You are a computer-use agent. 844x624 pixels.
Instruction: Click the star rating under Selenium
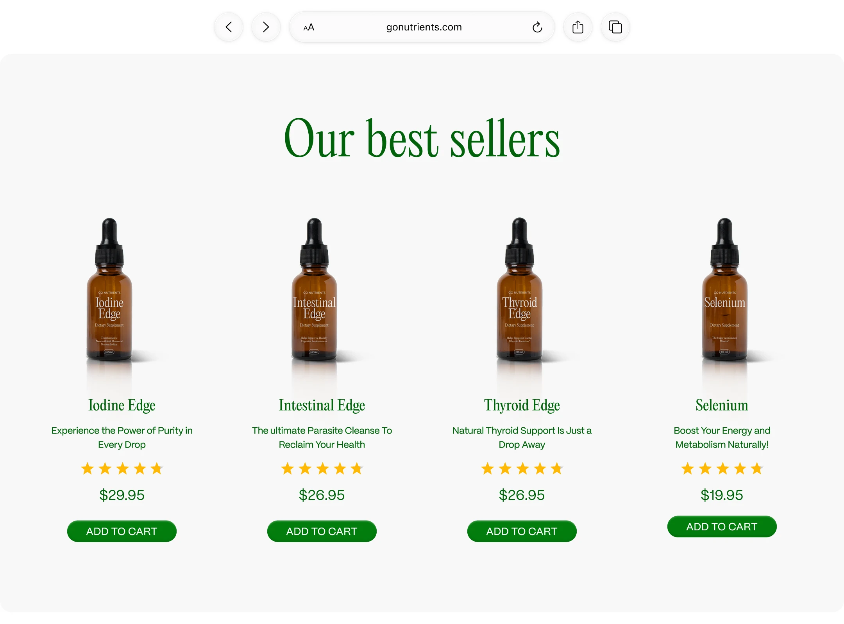tap(722, 468)
